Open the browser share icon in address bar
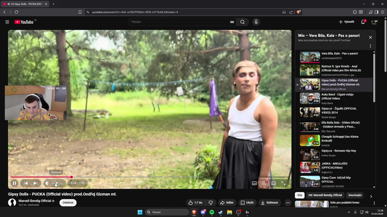The width and height of the screenshot is (387, 217). point(291,12)
